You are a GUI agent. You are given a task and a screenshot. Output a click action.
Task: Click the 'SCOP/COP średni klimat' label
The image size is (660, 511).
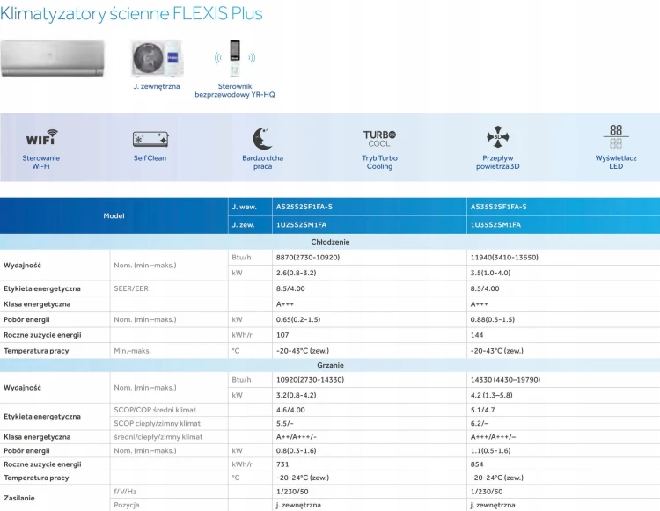click(155, 410)
